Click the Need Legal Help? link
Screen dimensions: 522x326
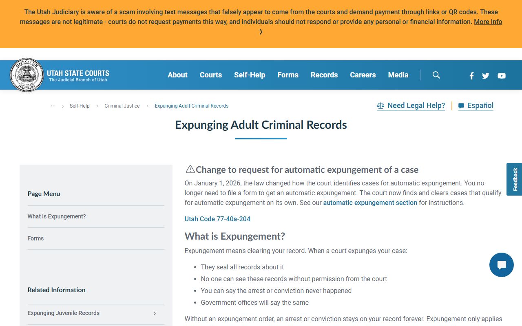[411, 106]
